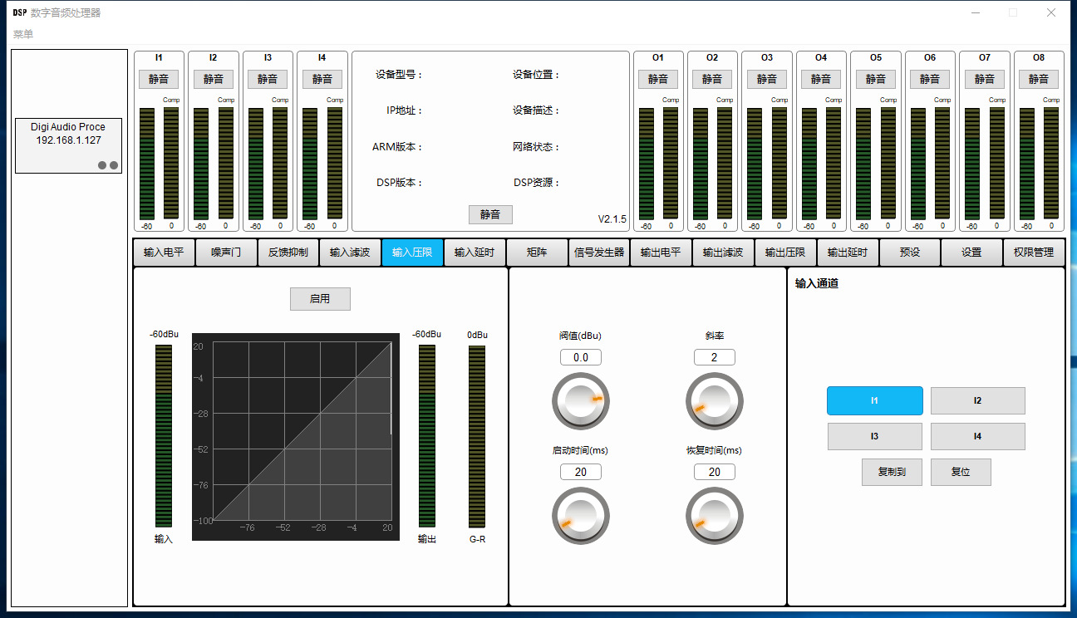1077x618 pixels.
Task: Open the 权限管理 tab
Action: tap(1034, 253)
